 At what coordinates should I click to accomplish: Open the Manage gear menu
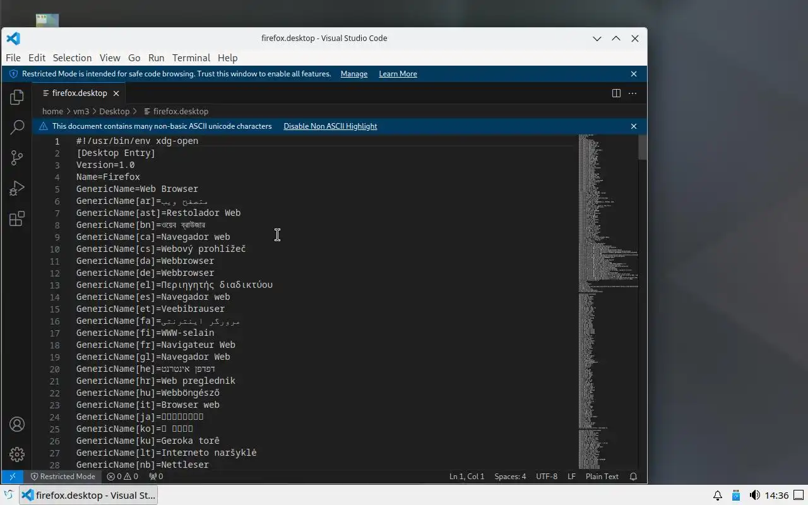pos(17,454)
